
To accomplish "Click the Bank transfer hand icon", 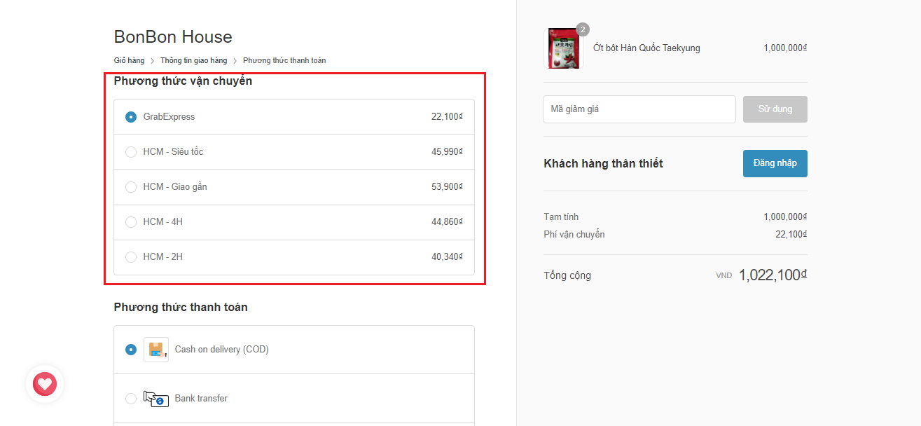I will (x=155, y=399).
